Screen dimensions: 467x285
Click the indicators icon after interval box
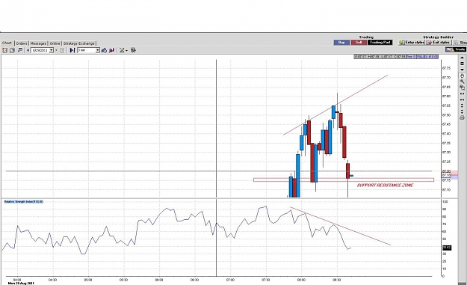pyautogui.click(x=104, y=50)
